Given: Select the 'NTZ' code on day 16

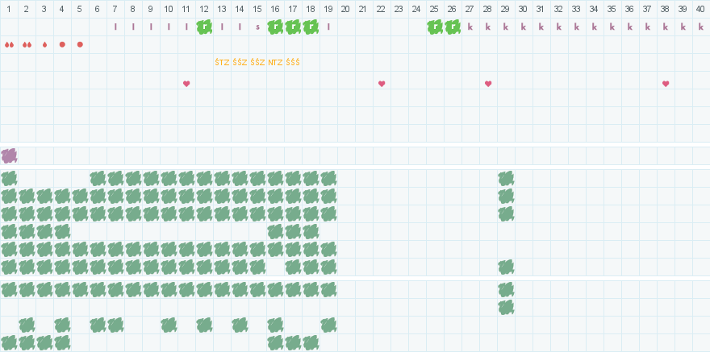Looking at the screenshot, I should (275, 62).
